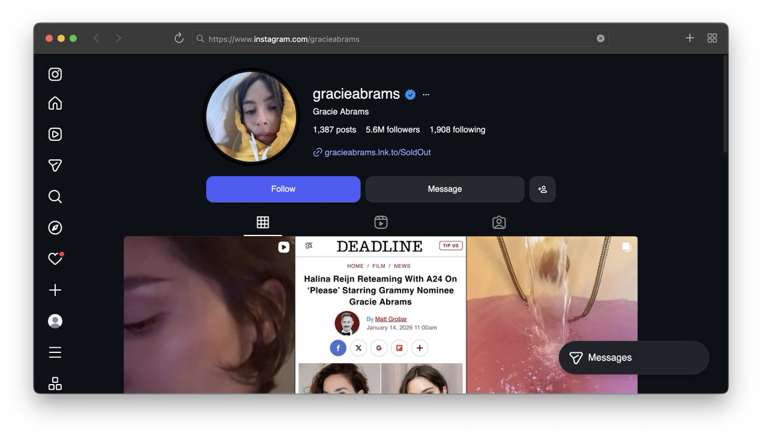762x438 pixels.
Task: Click Deadline hamburger search menu icon
Action: point(309,246)
